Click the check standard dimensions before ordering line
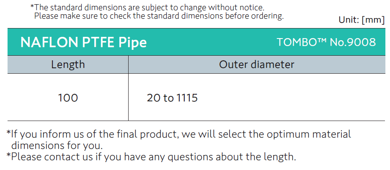This screenshot has width=390, height=170. click(x=159, y=16)
